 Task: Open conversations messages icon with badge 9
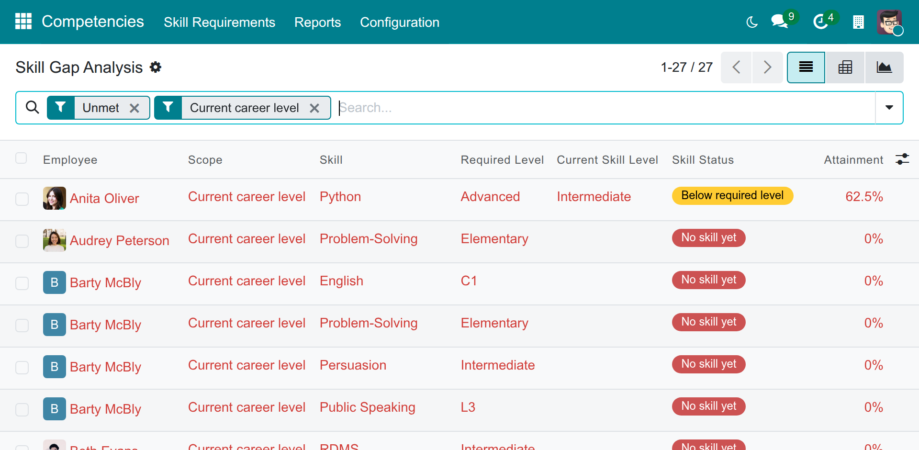(x=780, y=22)
